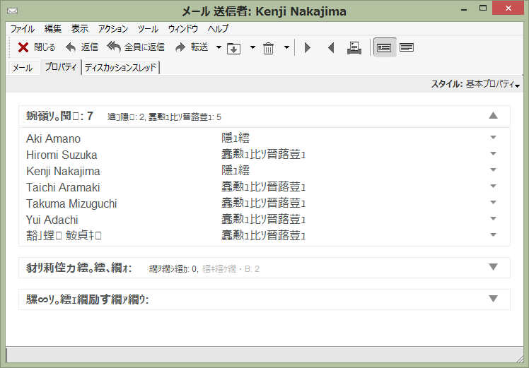Click the name Yui Adachi

point(52,220)
